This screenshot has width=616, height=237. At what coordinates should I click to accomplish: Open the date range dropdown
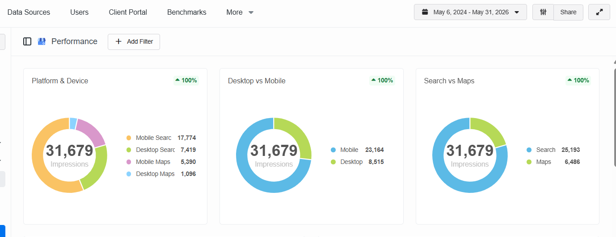pyautogui.click(x=470, y=12)
